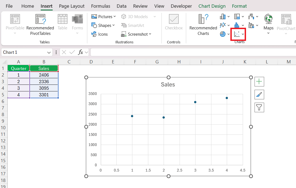Insert a statistic histogram chart
The height and width of the screenshot is (188, 296).
pyautogui.click(x=237, y=25)
